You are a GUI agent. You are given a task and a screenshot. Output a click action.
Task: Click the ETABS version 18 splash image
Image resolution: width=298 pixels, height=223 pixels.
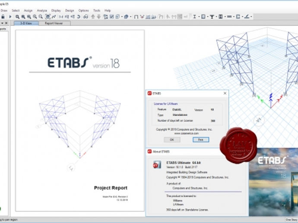273,182
